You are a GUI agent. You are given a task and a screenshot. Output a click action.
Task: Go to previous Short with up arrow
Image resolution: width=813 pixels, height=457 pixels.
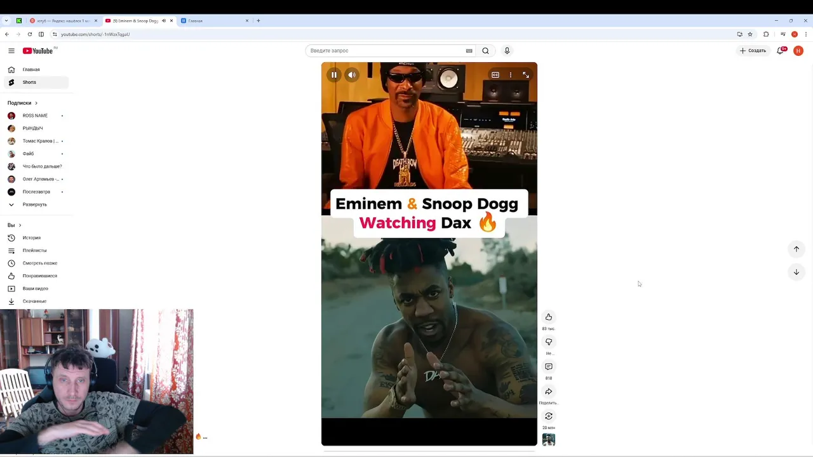pyautogui.click(x=796, y=249)
